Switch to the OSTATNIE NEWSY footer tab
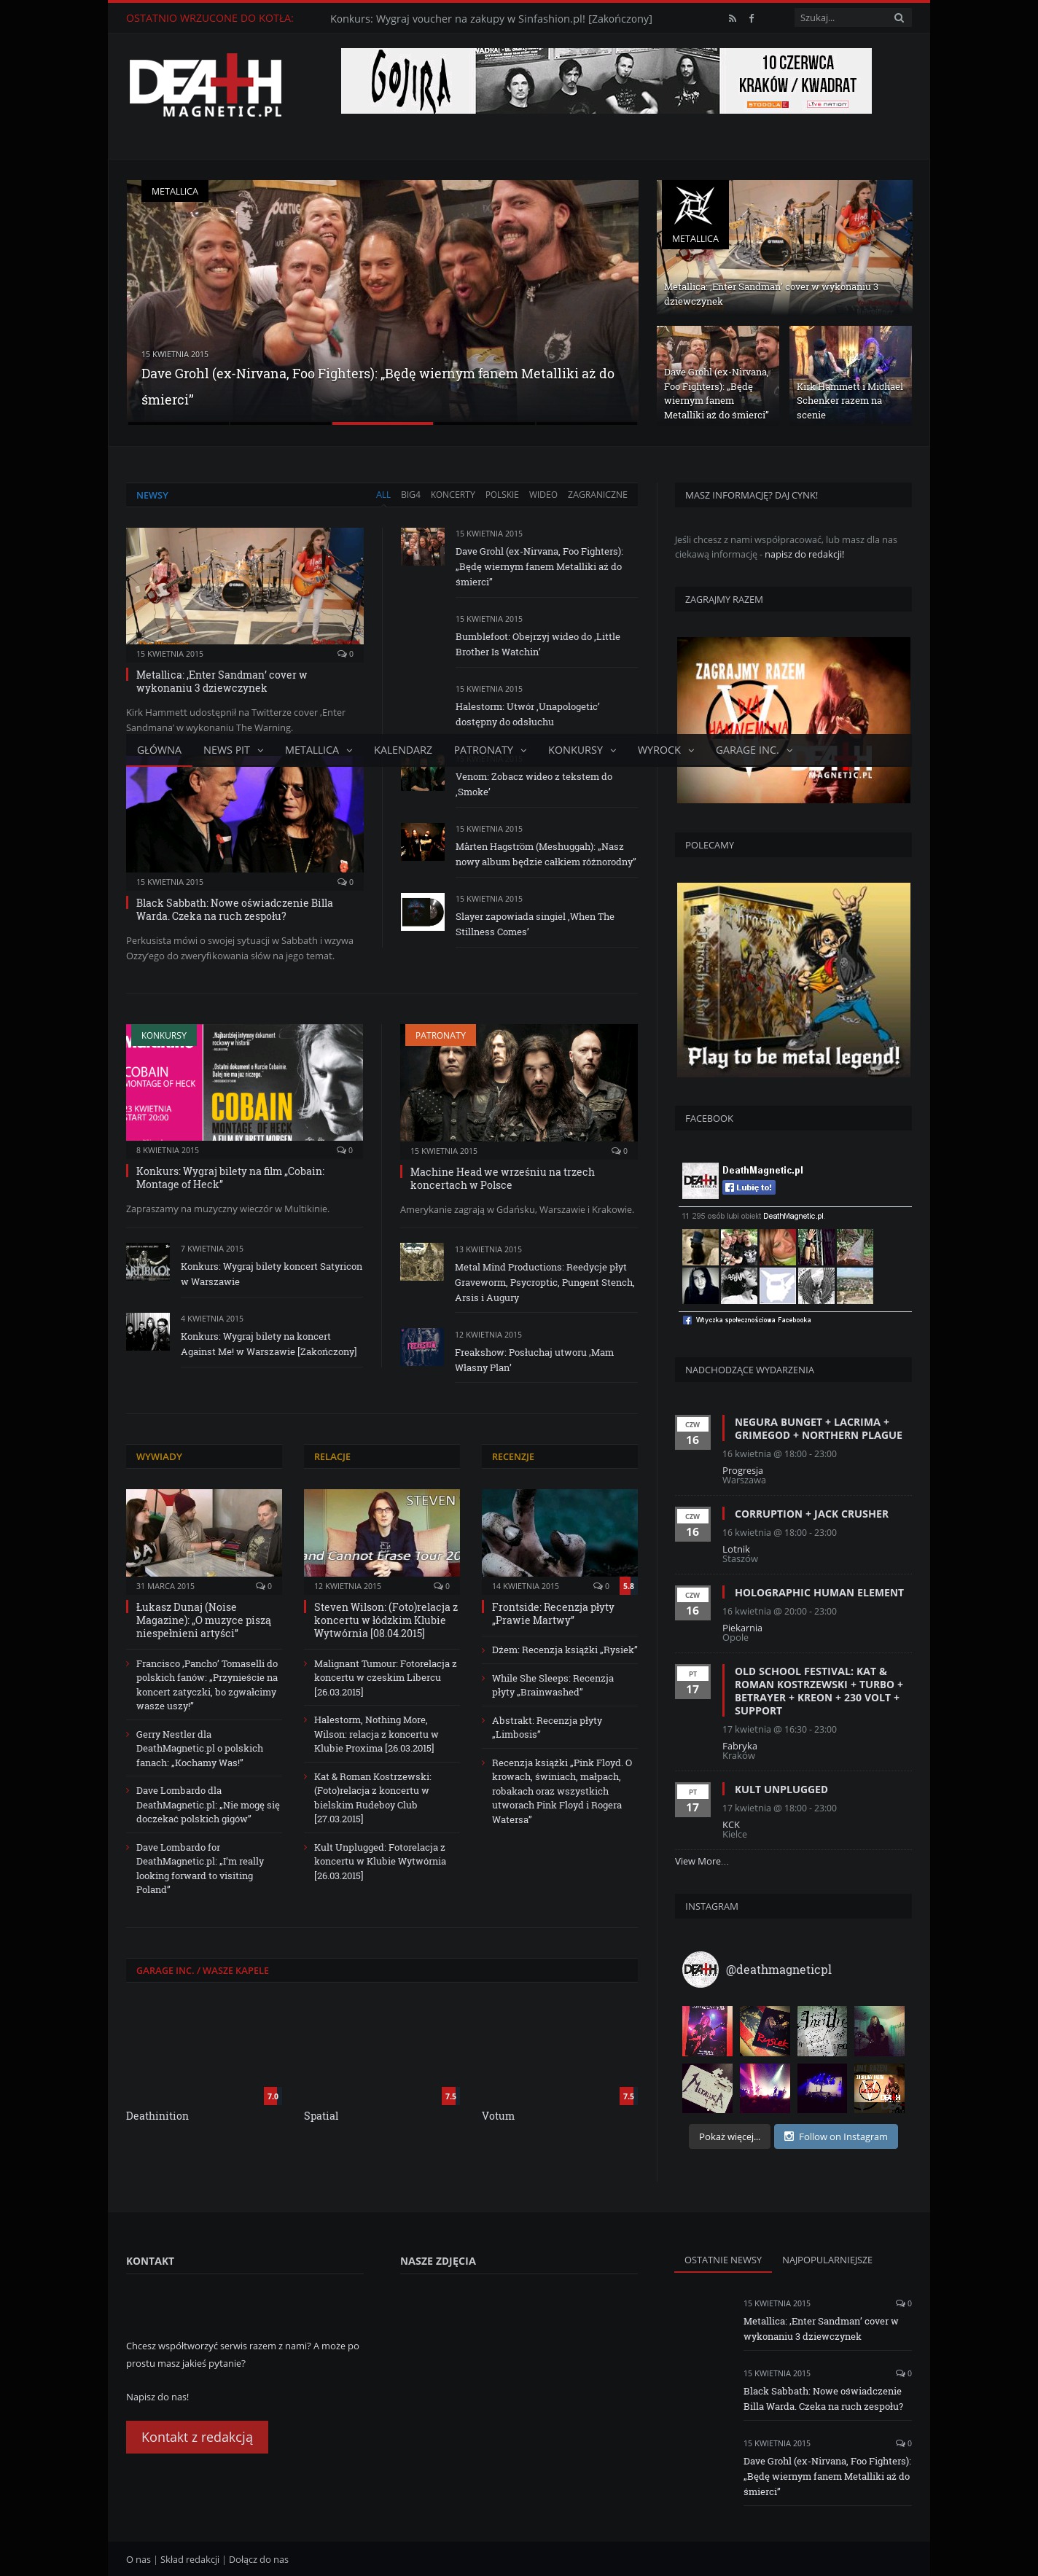1038x2576 pixels. 723,2260
